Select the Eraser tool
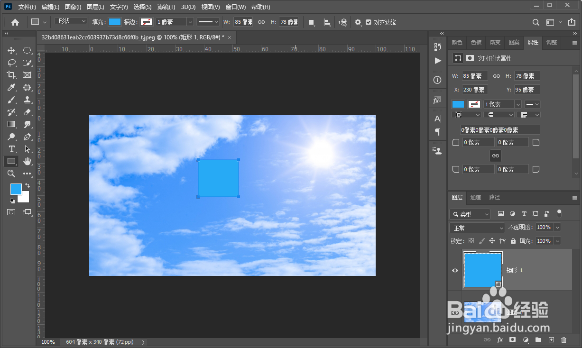 point(27,112)
